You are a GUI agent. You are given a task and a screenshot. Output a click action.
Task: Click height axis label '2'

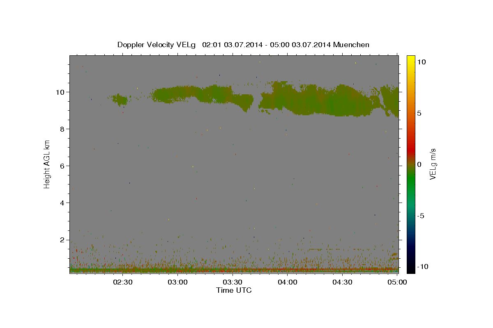[63, 240]
